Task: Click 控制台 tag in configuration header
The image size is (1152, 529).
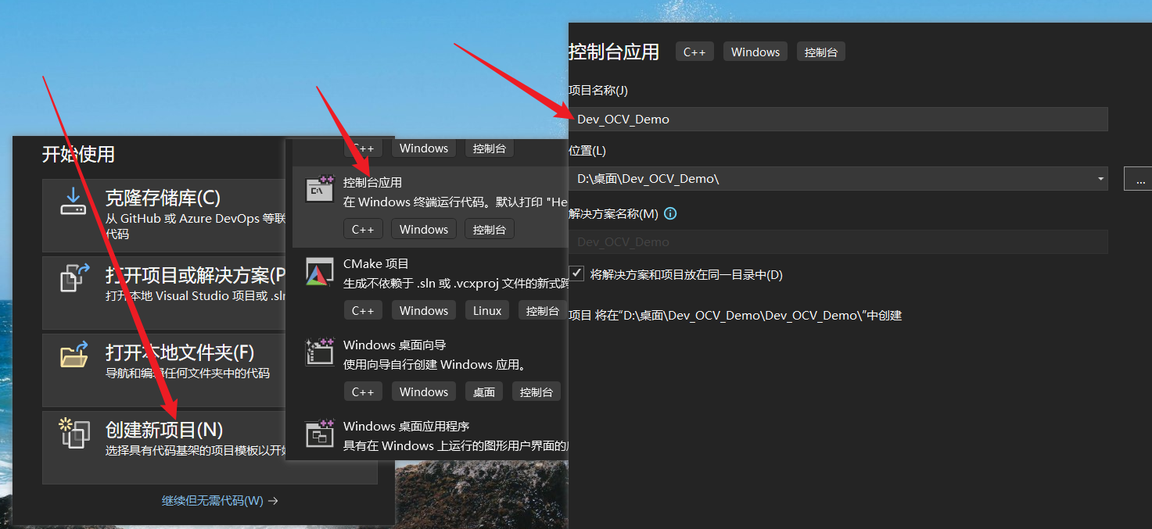Action: 821,52
